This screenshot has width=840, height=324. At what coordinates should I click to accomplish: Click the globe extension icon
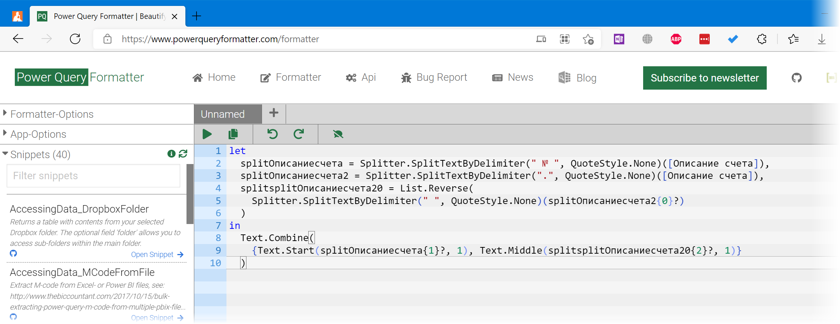pos(647,39)
